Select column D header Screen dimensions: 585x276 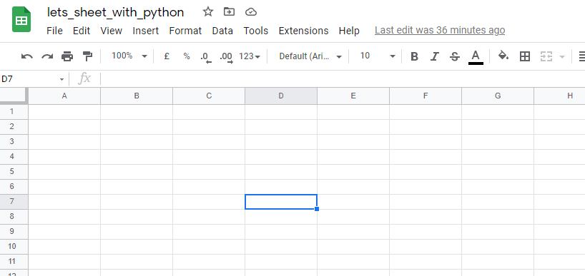(281, 96)
